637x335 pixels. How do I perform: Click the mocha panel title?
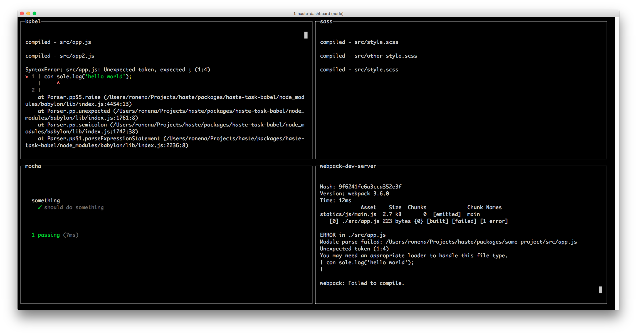pyautogui.click(x=33, y=166)
